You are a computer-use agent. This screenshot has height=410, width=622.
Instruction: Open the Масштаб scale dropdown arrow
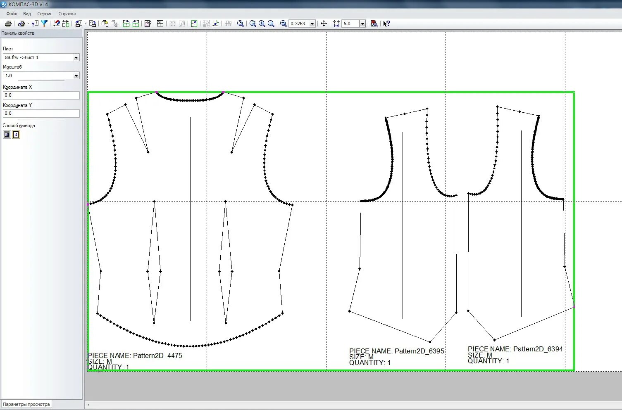(x=76, y=76)
